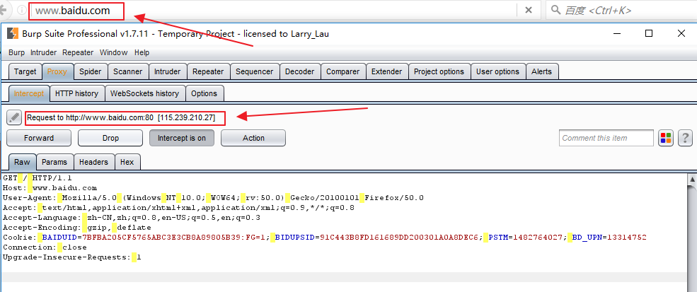Click the Request to http://www.baidu.com:80 label

coord(121,118)
